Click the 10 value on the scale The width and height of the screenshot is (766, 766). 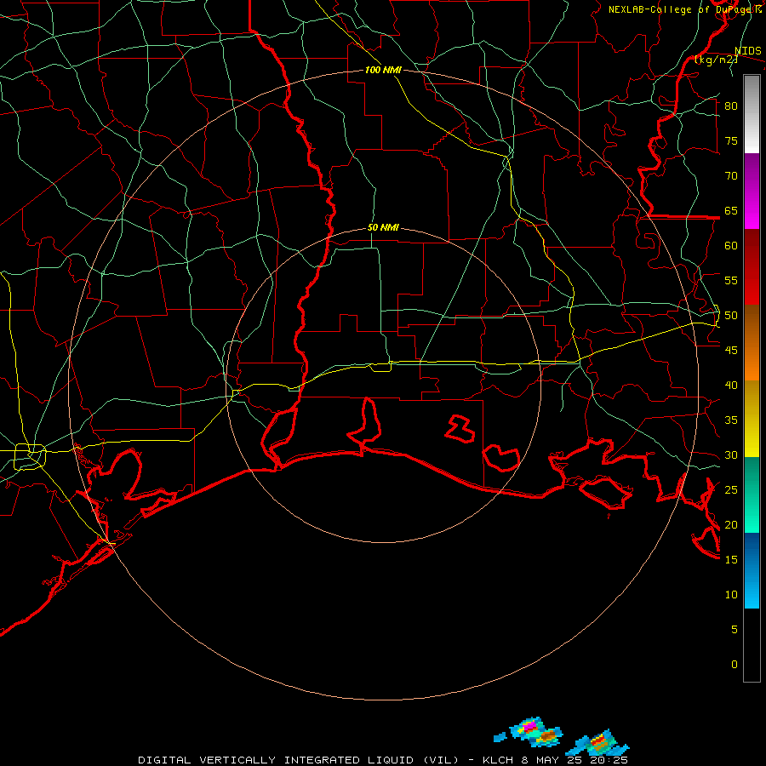pos(731,595)
